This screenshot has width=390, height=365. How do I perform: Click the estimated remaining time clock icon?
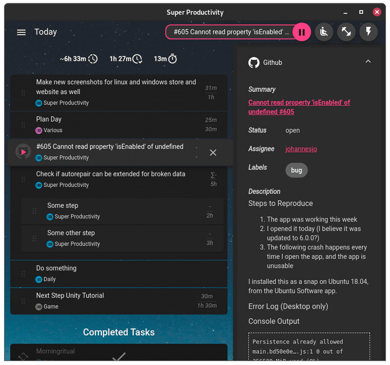click(93, 59)
